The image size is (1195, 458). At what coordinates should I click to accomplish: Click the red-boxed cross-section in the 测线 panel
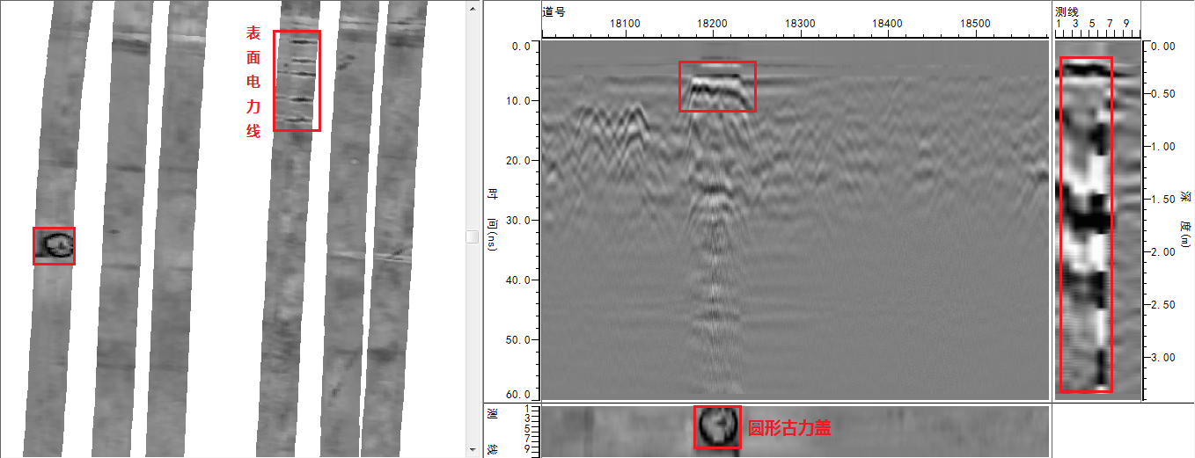(x=1086, y=224)
